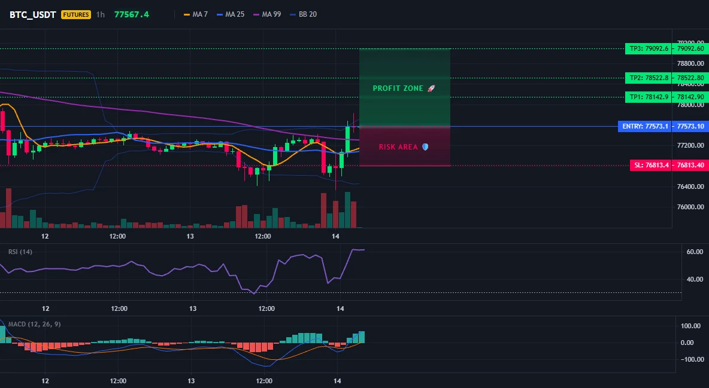Select the 1h timeframe label
The width and height of the screenshot is (709, 388).
(101, 14)
